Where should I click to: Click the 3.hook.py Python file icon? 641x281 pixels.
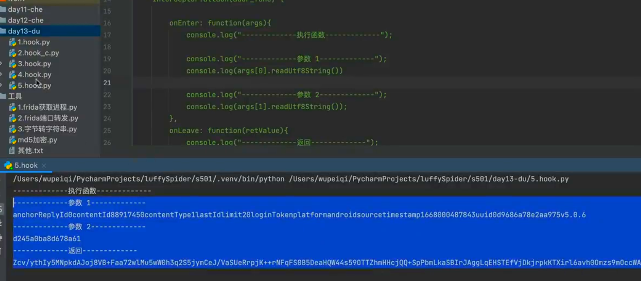(x=13, y=64)
